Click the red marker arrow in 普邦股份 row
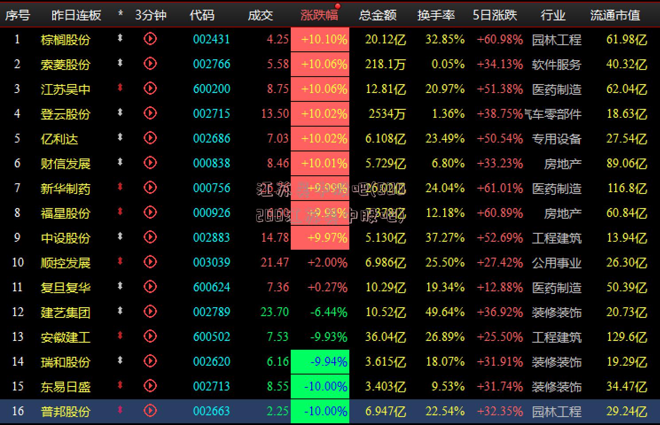Image resolution: width=660 pixels, height=425 pixels. coord(120,410)
